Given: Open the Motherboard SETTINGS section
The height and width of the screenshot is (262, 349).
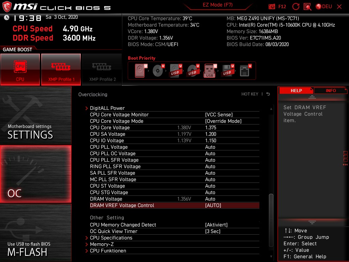Looking at the screenshot, I should point(35,115).
